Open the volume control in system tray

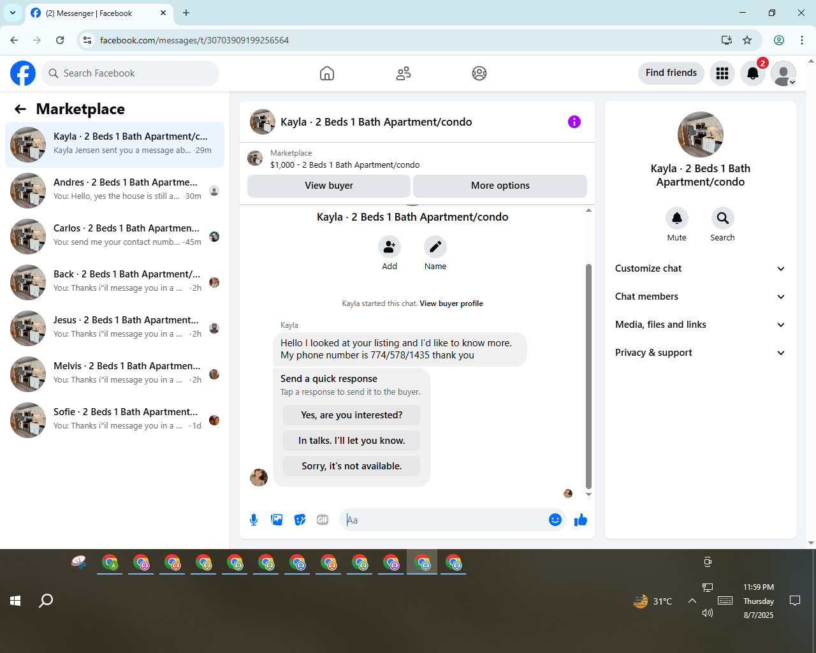coord(708,613)
